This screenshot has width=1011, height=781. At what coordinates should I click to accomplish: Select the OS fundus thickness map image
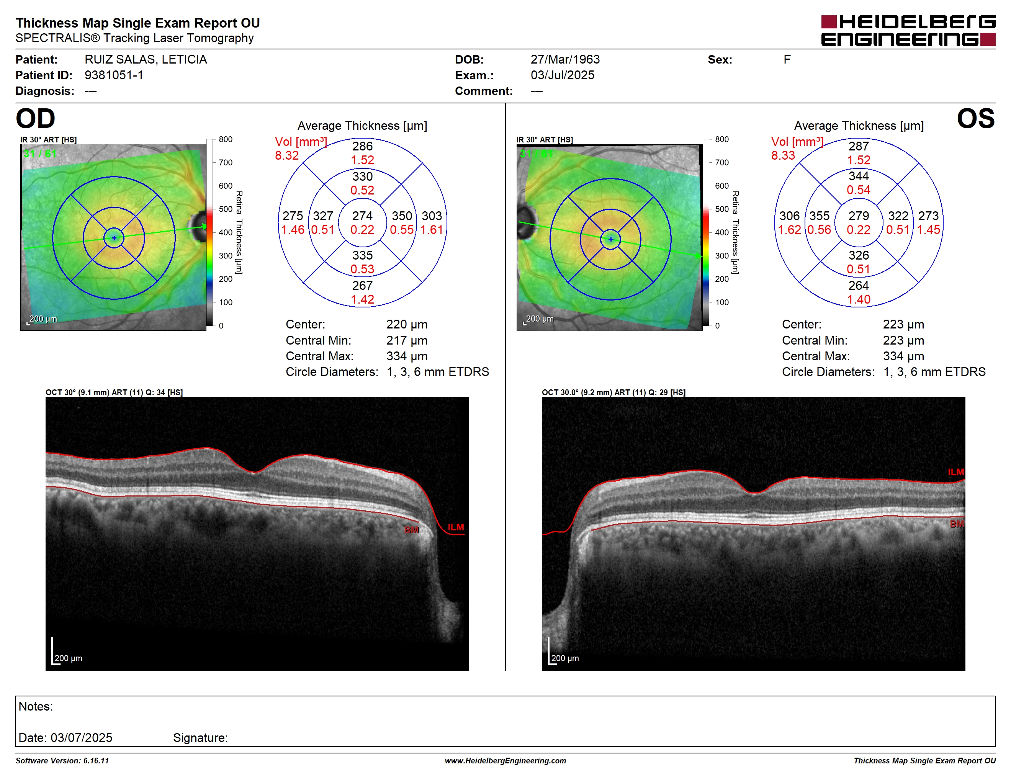(609, 237)
